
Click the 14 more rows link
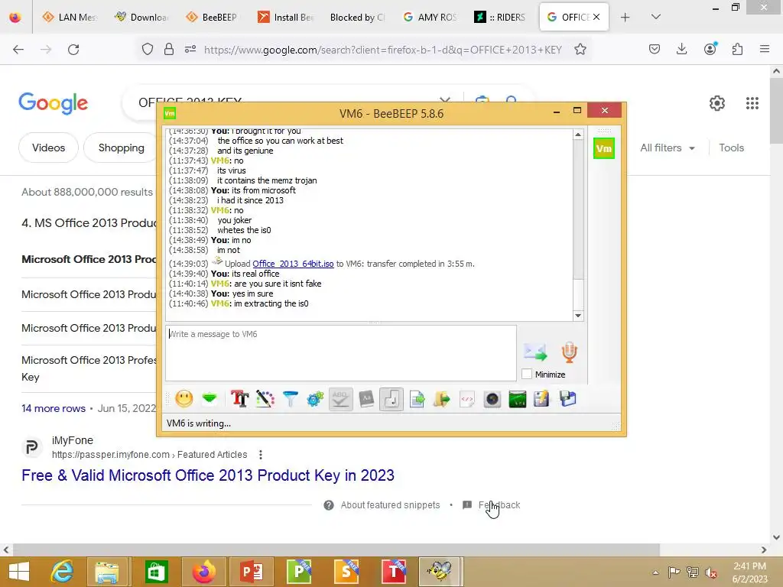coord(54,408)
